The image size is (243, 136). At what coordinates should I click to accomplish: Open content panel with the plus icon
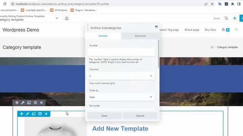(235, 19)
